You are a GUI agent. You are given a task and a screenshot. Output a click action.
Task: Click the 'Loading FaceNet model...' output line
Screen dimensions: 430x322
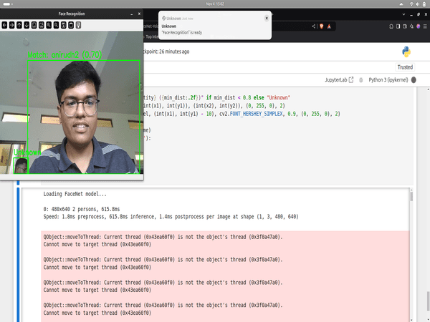75,194
